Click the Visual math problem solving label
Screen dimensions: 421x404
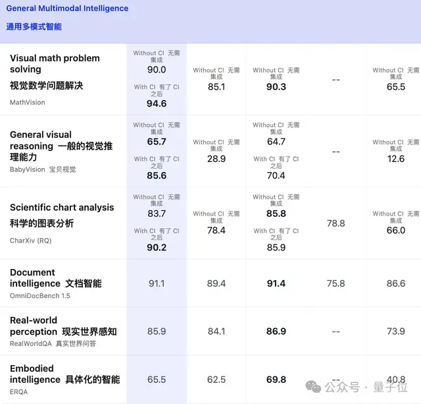55,63
